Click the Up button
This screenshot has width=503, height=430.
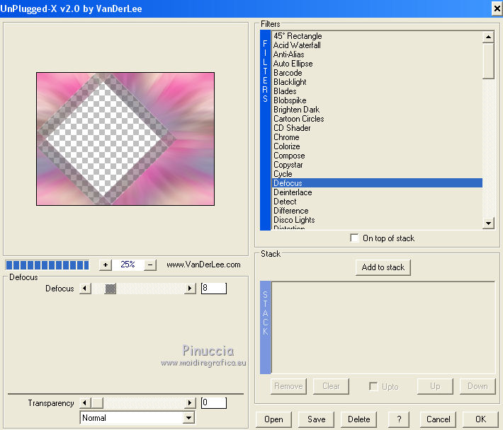point(435,386)
